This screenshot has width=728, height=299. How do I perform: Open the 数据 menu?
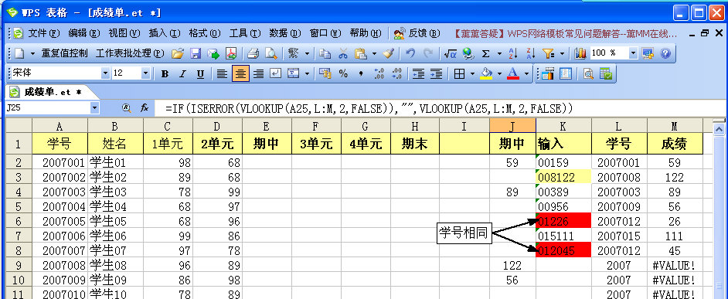click(285, 33)
